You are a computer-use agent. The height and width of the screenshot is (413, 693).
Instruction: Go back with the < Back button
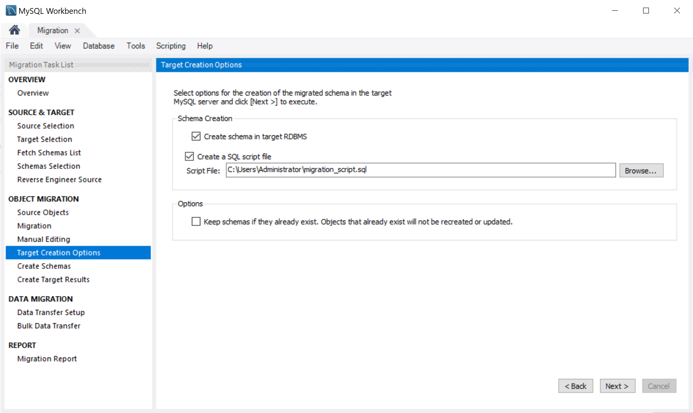point(575,386)
